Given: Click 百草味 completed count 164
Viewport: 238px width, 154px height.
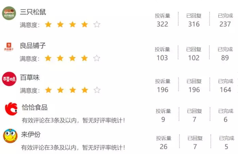Looking at the screenshot, I should point(225,90).
